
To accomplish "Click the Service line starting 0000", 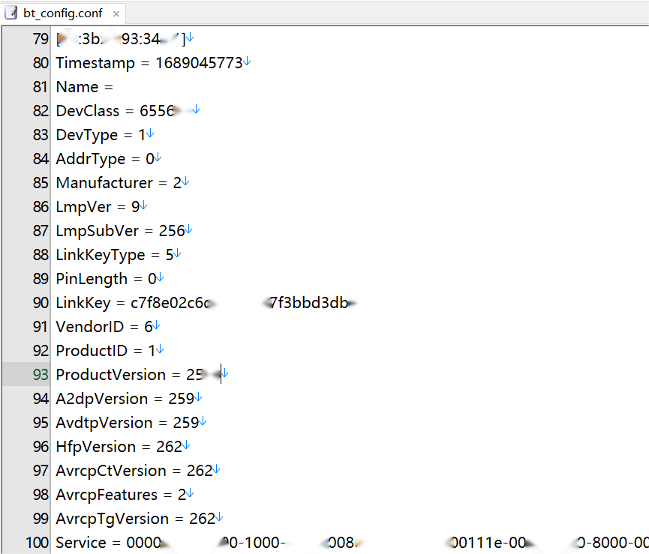I will tap(352, 543).
